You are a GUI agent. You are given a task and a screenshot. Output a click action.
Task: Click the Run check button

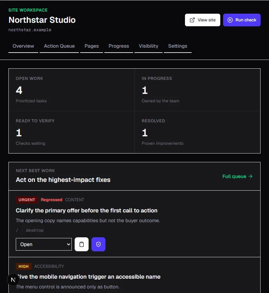coord(242,20)
